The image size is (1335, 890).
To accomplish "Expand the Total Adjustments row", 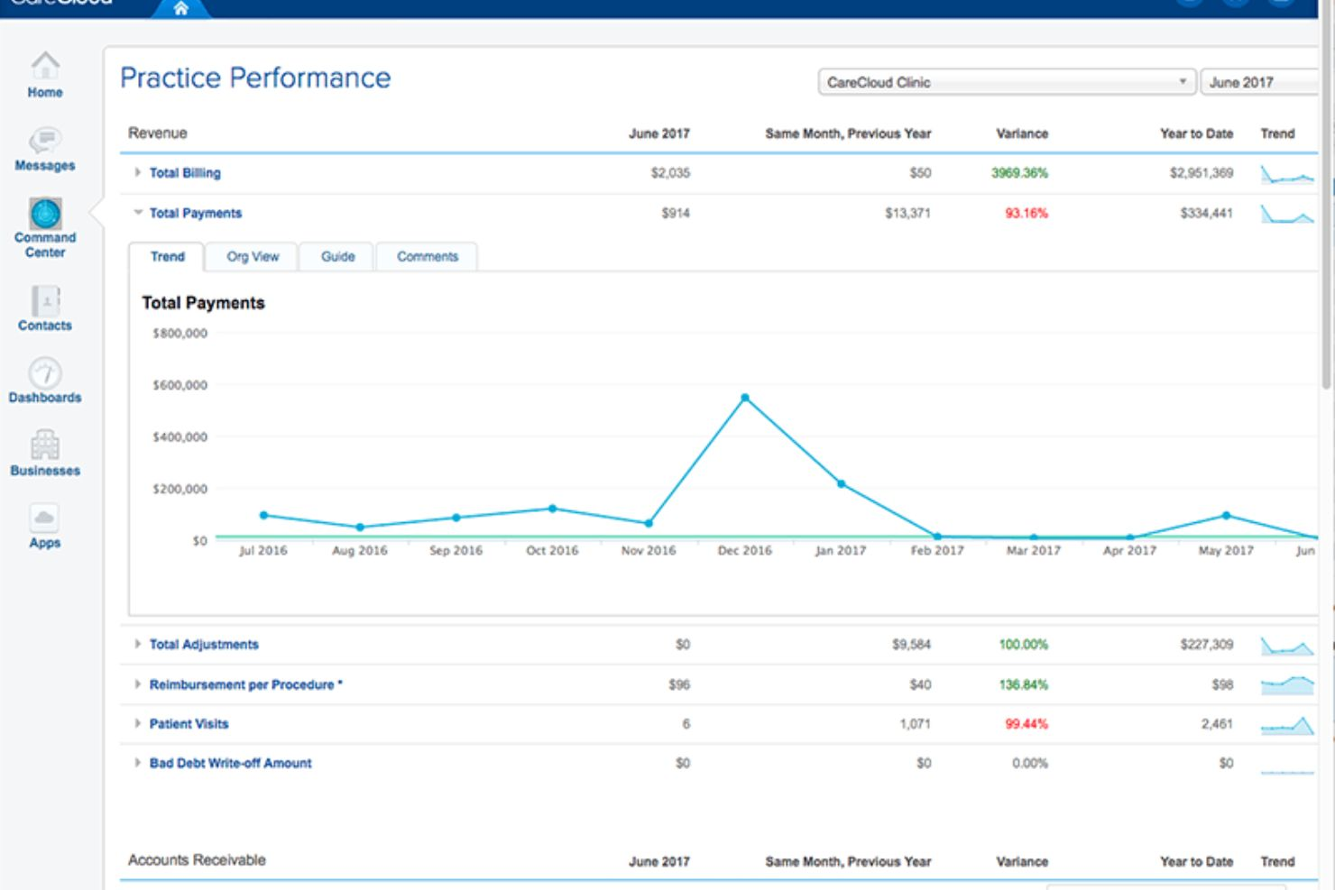I will 137,644.
